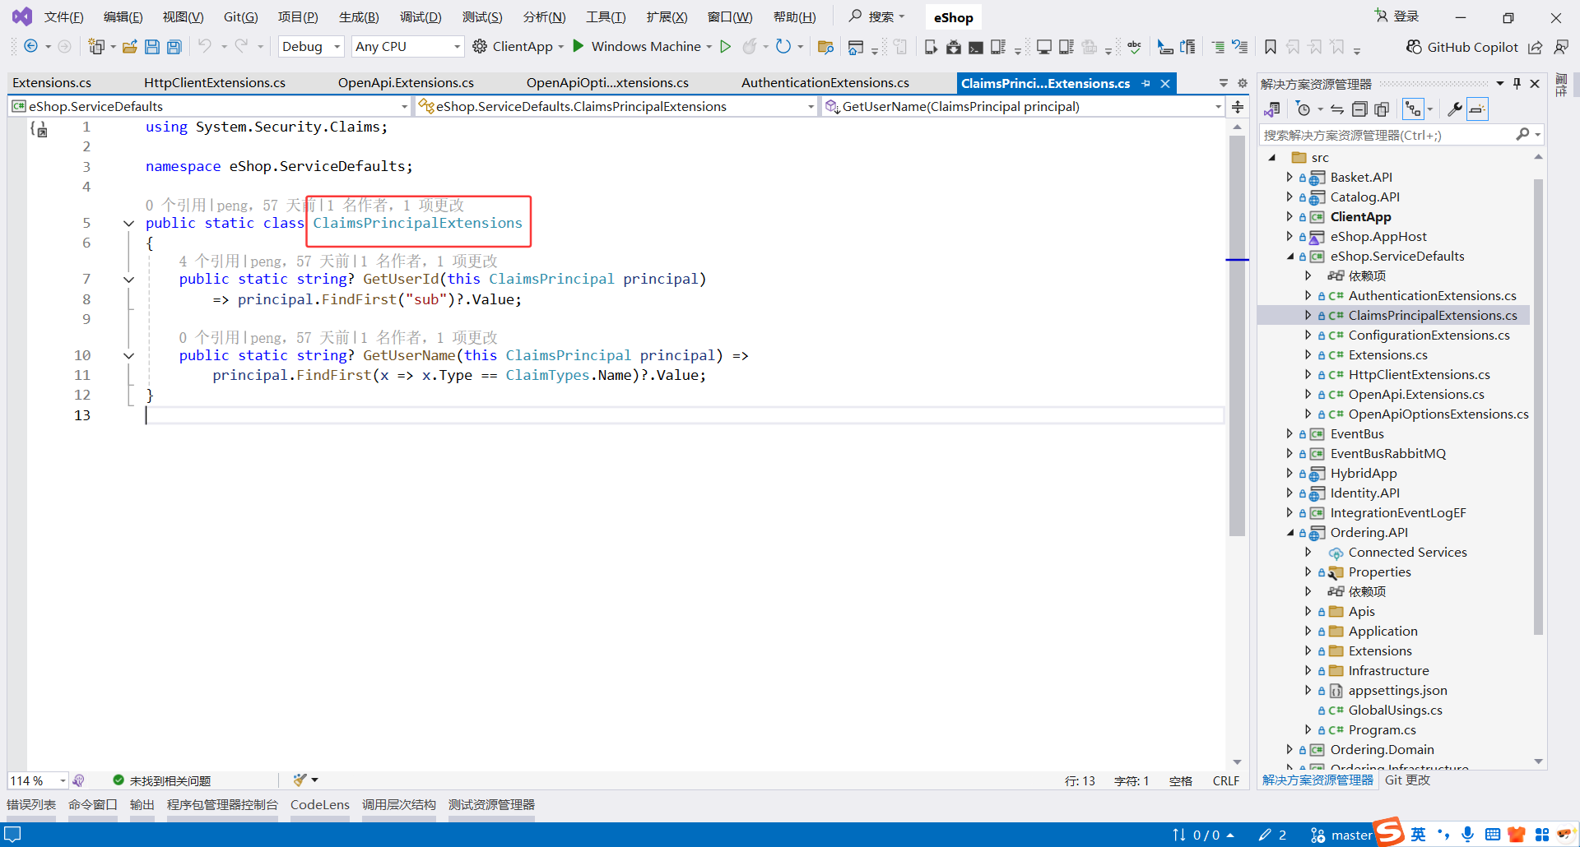
Task: Save the current file with the single-disk icon
Action: coord(152,47)
